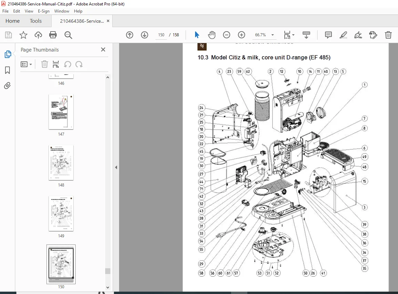This screenshot has height=294, width=398.
Task: Collapse the navigation pane with the arrow
Action: 116,168
